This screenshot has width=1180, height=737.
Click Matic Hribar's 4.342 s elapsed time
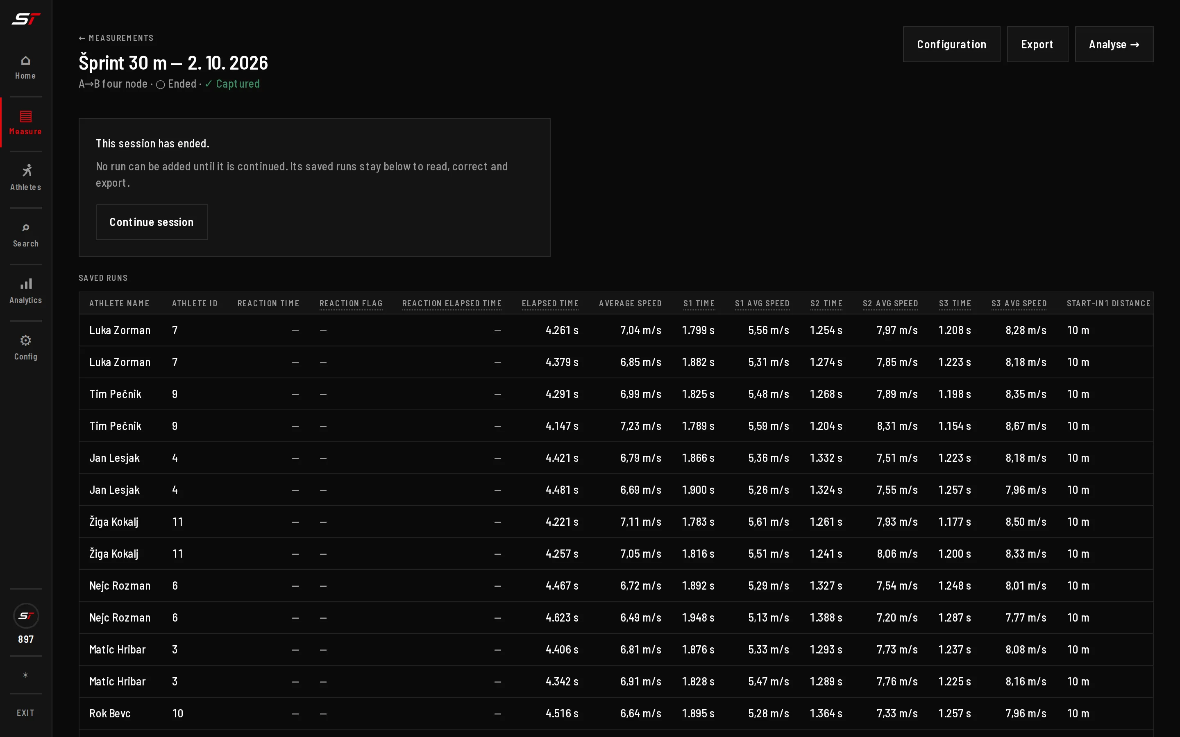562,681
